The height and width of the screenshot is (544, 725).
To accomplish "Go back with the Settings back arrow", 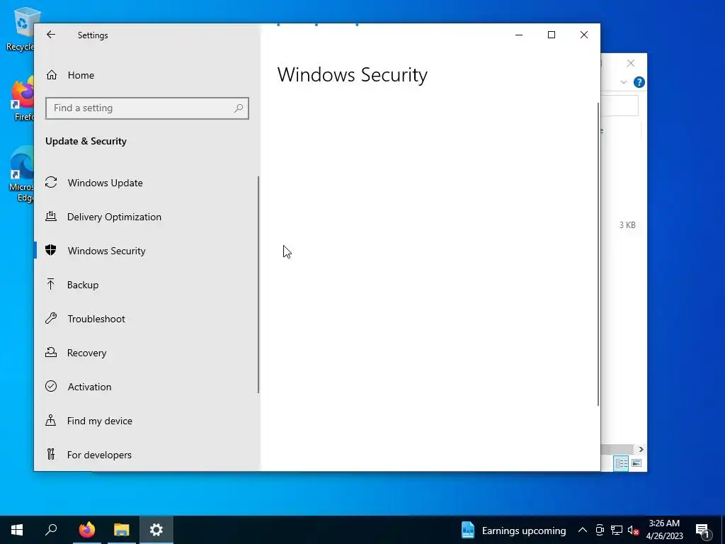I will coord(51,35).
